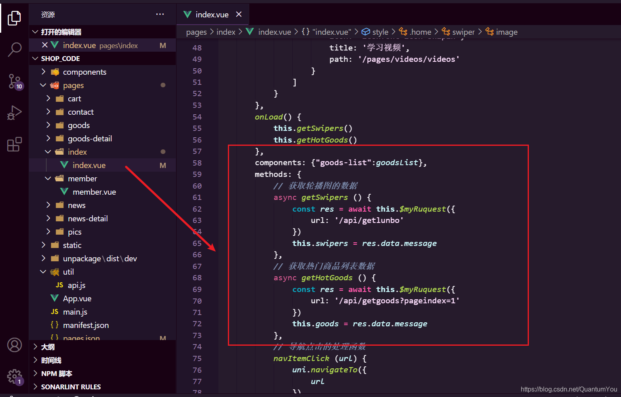621x397 pixels.
Task: Expand the 大纲 outline section
Action: tap(103, 347)
